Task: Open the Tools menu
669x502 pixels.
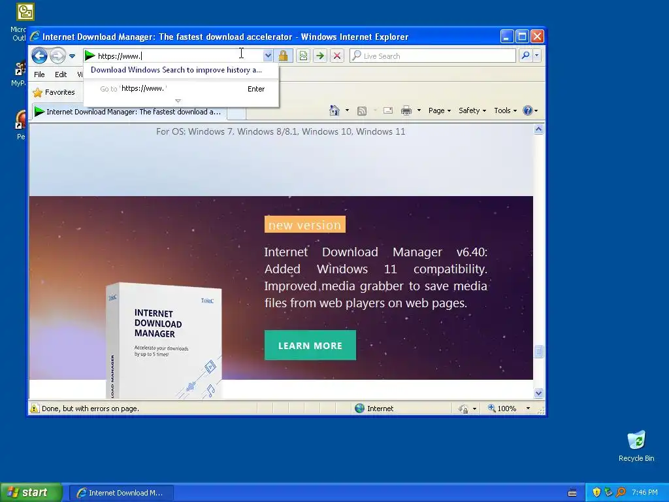Action: 505,110
